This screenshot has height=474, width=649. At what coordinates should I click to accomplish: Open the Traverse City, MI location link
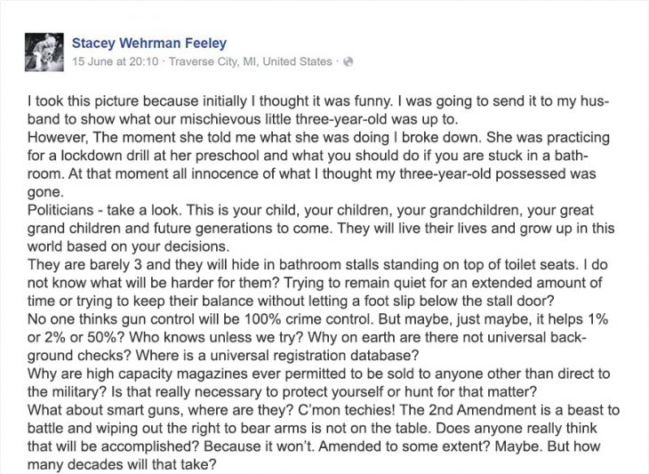251,61
